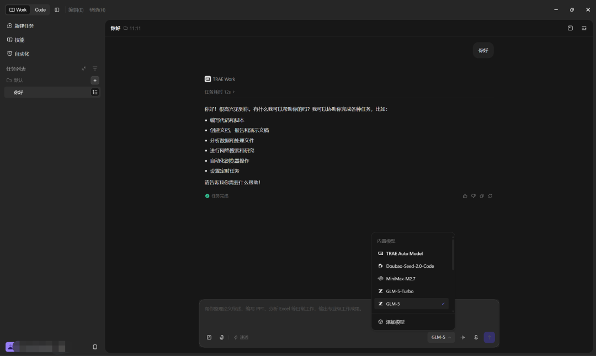Dislike the response with thumbs down
This screenshot has width=596, height=356.
(473, 196)
